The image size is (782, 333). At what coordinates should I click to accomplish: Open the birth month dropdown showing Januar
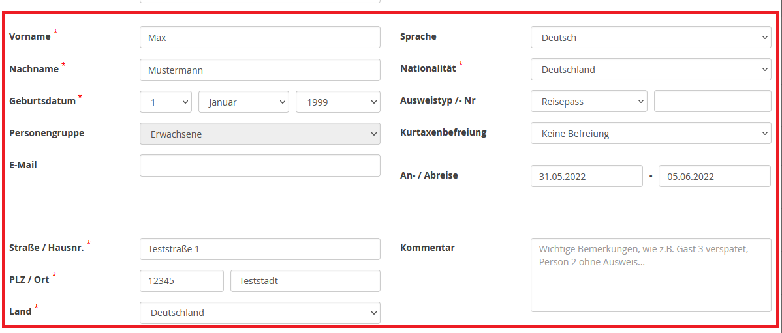click(243, 102)
